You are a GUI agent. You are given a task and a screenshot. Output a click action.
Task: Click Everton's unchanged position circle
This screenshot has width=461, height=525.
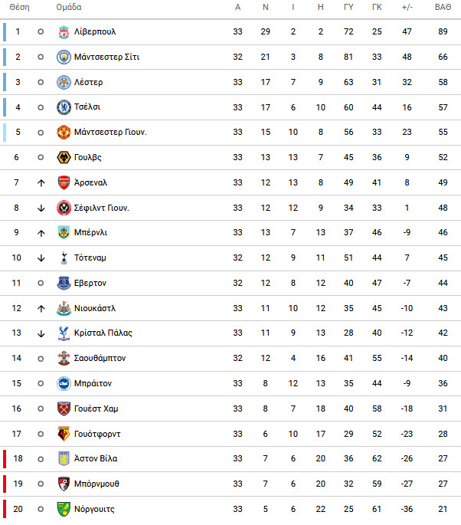[41, 284]
